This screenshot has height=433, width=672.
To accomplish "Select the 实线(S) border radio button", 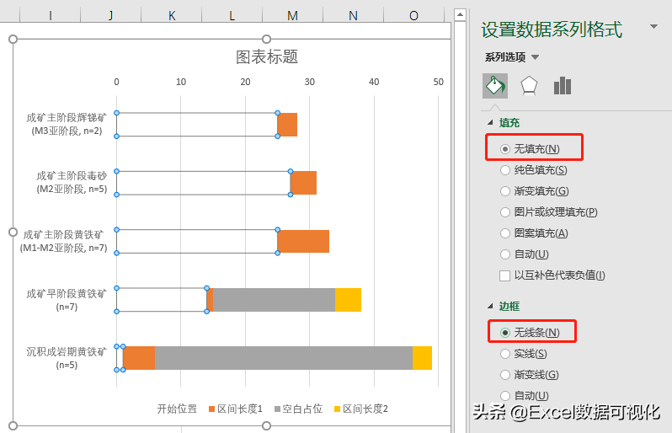I will tap(505, 354).
